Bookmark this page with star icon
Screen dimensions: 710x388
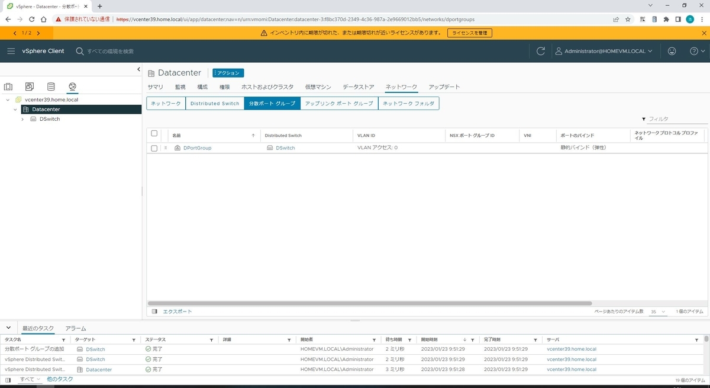[628, 19]
